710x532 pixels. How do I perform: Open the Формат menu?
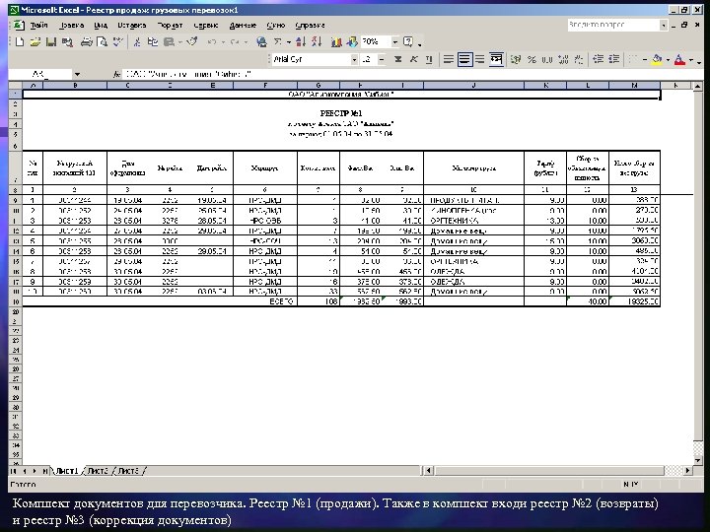[x=170, y=26]
